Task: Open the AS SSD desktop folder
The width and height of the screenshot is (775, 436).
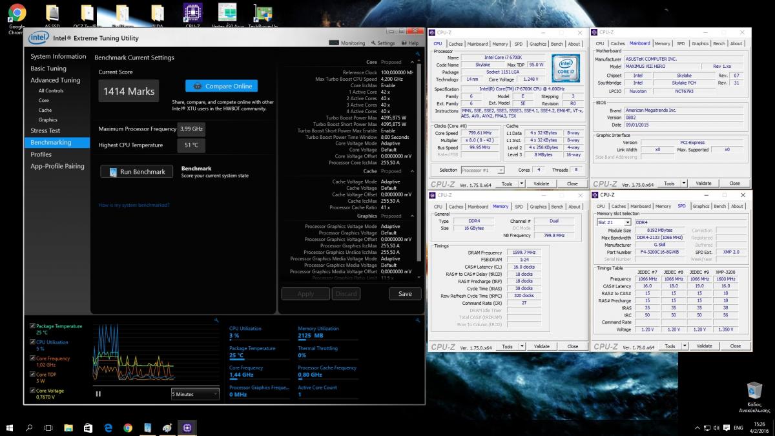Action: [53, 16]
